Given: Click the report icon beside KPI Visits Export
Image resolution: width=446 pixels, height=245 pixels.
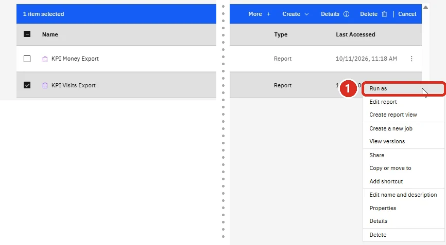Looking at the screenshot, I should [45, 85].
